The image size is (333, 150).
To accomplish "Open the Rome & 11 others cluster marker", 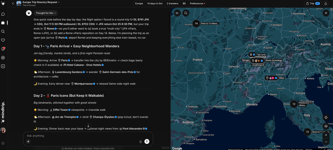I will coord(307,132).
